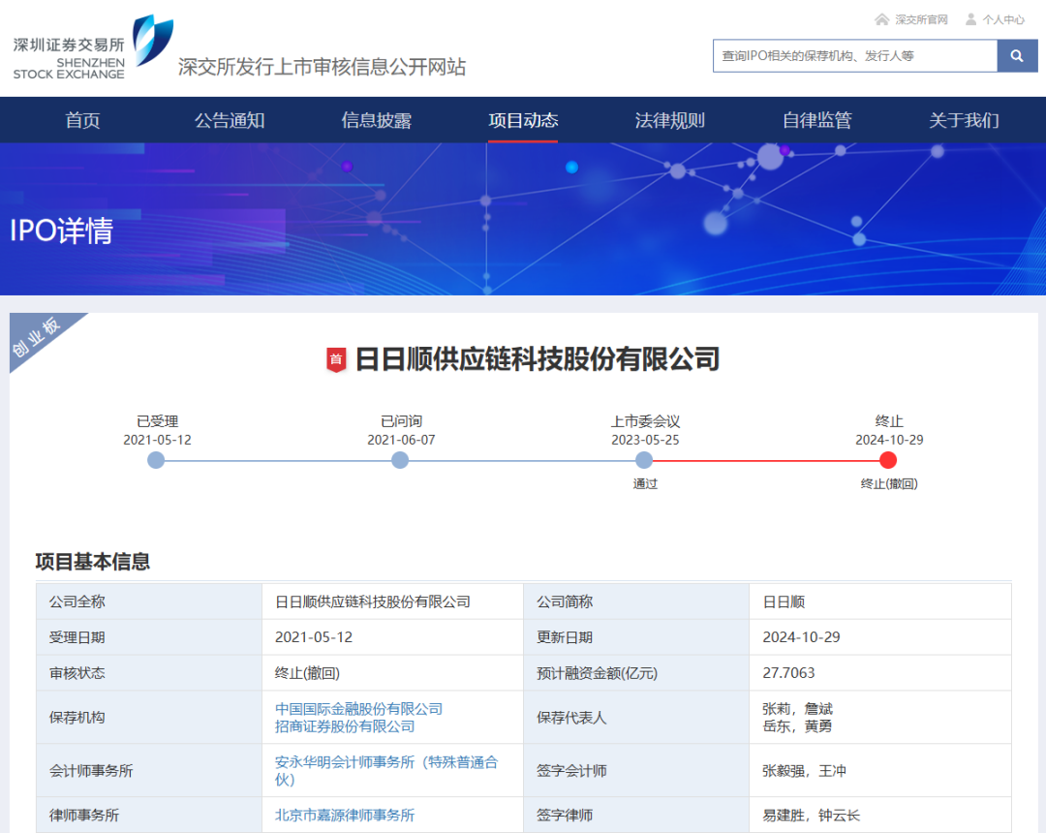
Task: Click the user icon for 个人中心
Action: tap(970, 19)
